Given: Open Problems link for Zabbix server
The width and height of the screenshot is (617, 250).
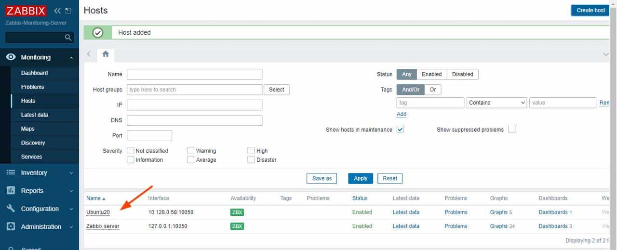Looking at the screenshot, I should [456, 226].
